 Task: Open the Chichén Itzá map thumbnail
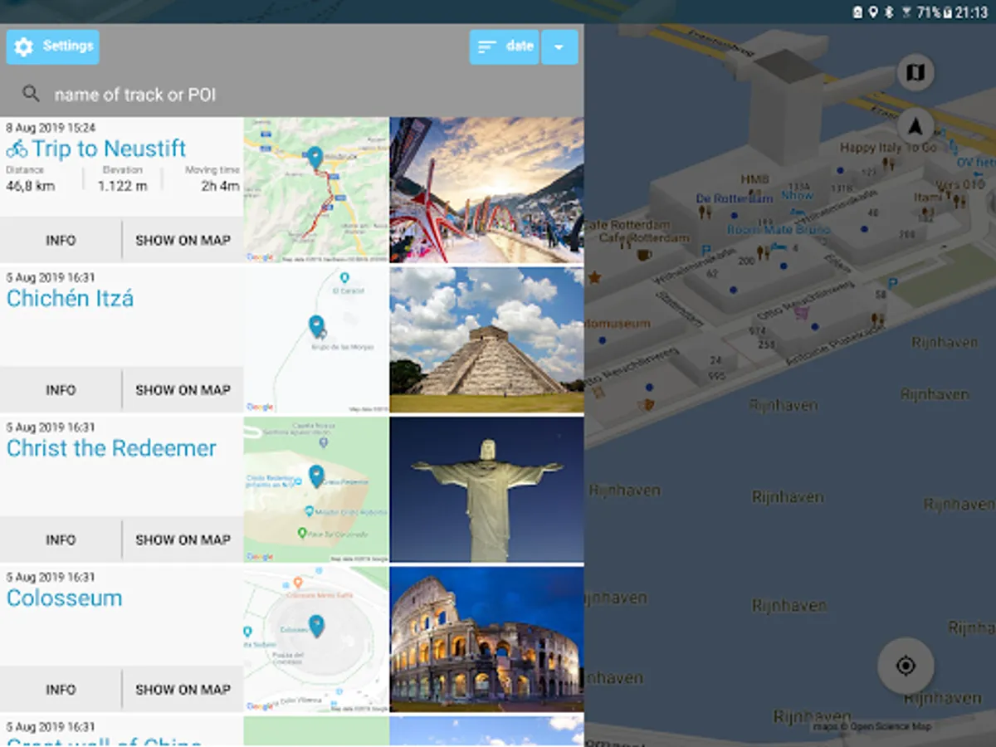click(316, 340)
